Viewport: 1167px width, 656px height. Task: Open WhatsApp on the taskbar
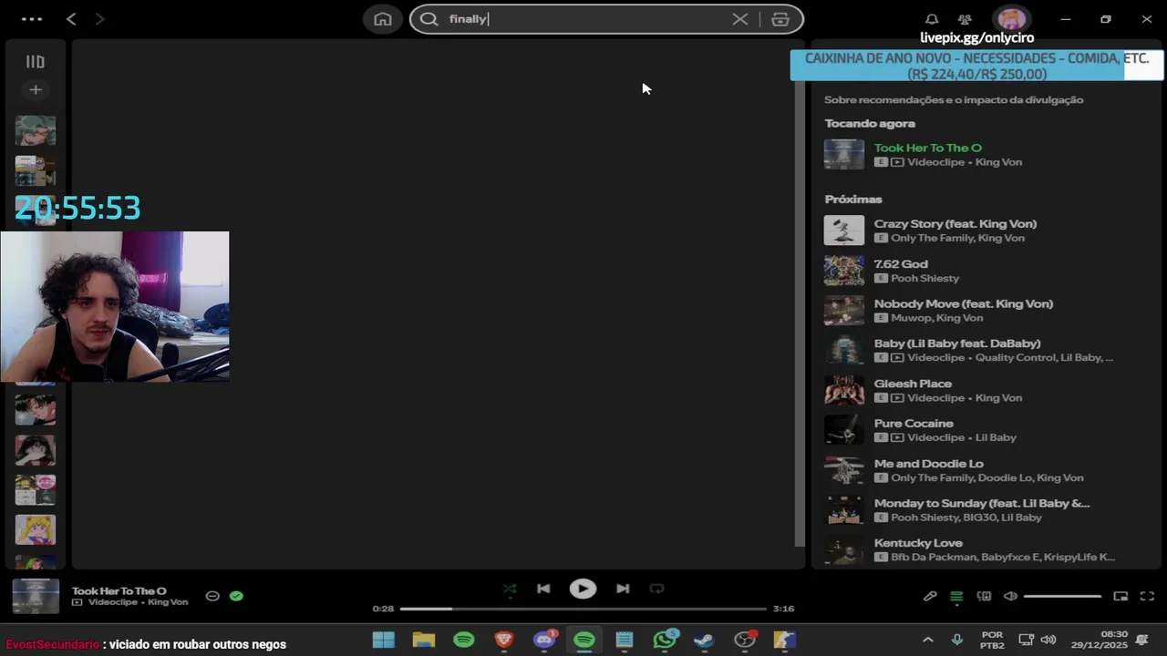coord(665,641)
